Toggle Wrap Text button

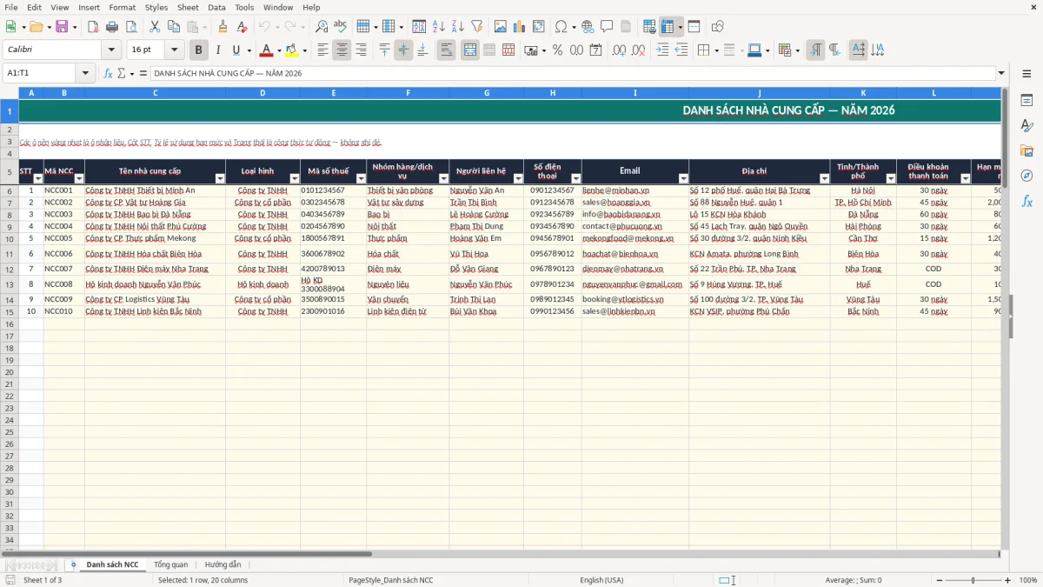tap(447, 50)
